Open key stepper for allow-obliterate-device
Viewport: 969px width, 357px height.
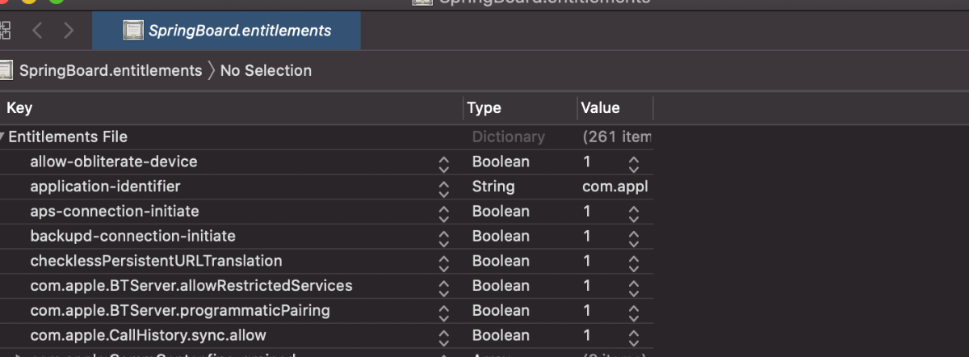click(443, 164)
